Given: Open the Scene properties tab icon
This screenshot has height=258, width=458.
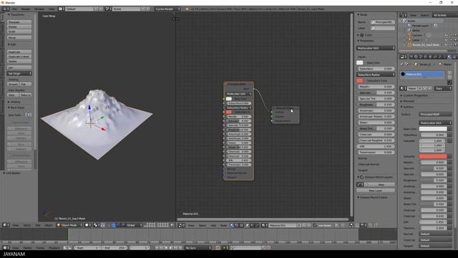Looking at the screenshot, I should 421,57.
